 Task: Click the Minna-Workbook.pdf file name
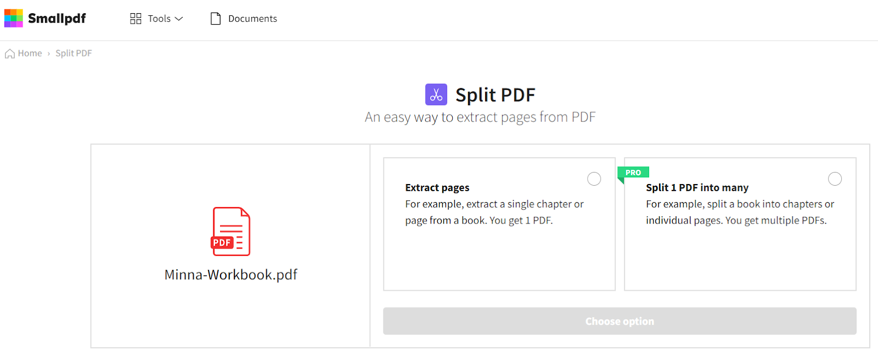[231, 274]
